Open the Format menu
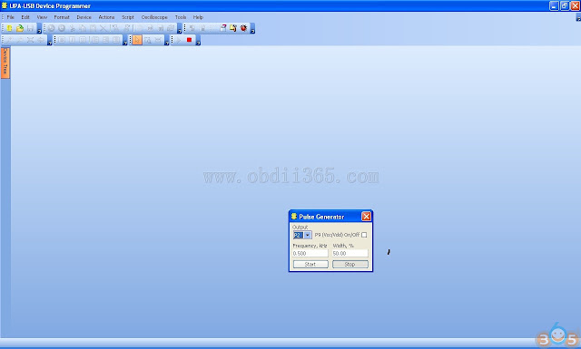Image resolution: width=581 pixels, height=349 pixels. click(62, 17)
